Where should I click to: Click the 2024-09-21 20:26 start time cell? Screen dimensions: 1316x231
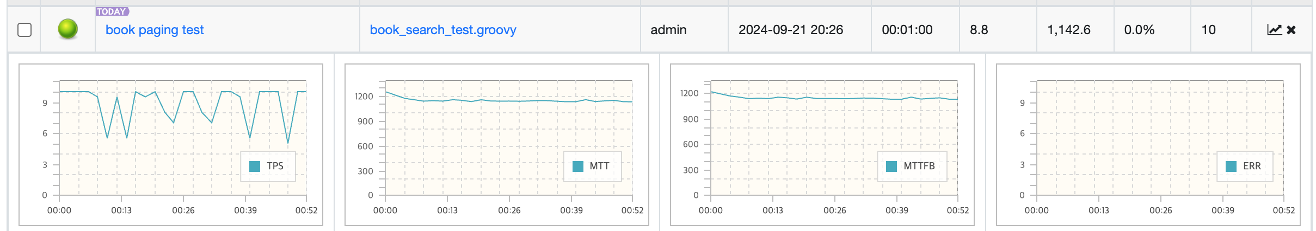pos(800,30)
